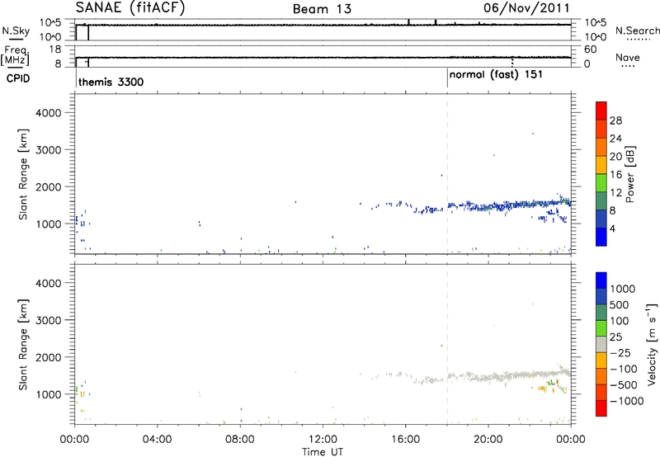
Task: Pick the yellow −25 to −100 Velocity segment
Action: point(601,360)
